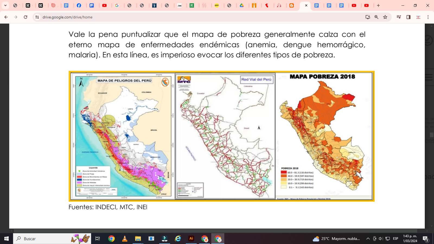Reload the page with the refresh button
434x244 pixels.
pos(25,17)
